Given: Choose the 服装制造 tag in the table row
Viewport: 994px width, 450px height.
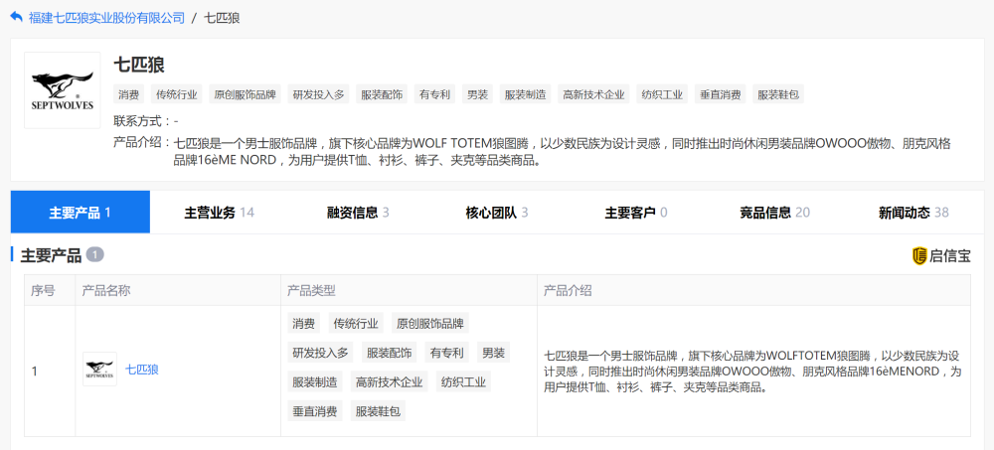Looking at the screenshot, I should (x=314, y=382).
